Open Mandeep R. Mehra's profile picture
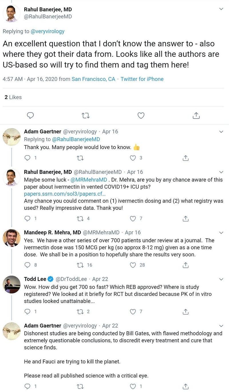Image resolution: width=229 pixels, height=392 pixels. tap(11, 238)
